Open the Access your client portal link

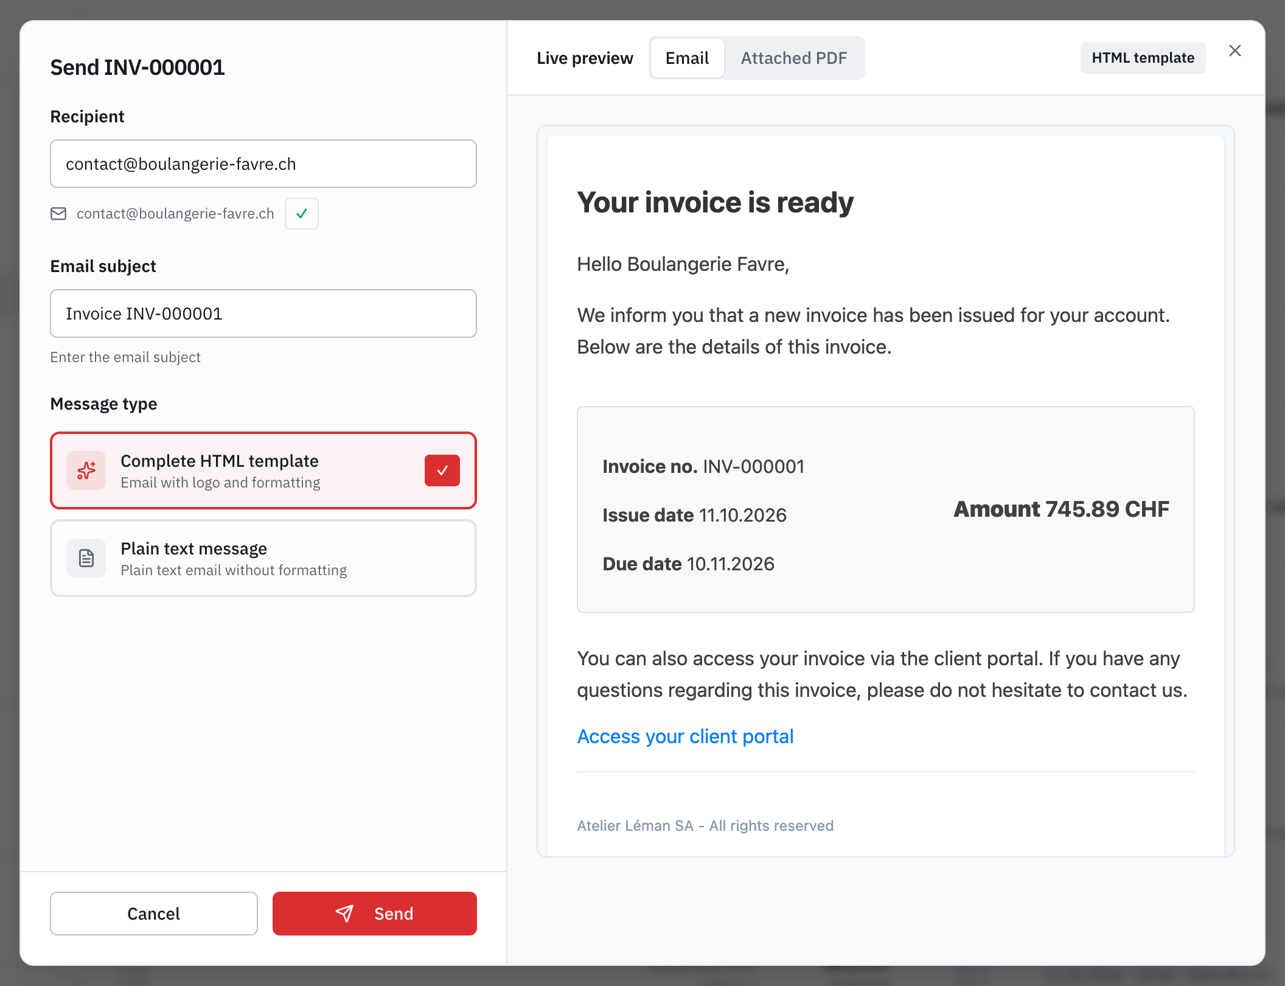click(x=685, y=736)
